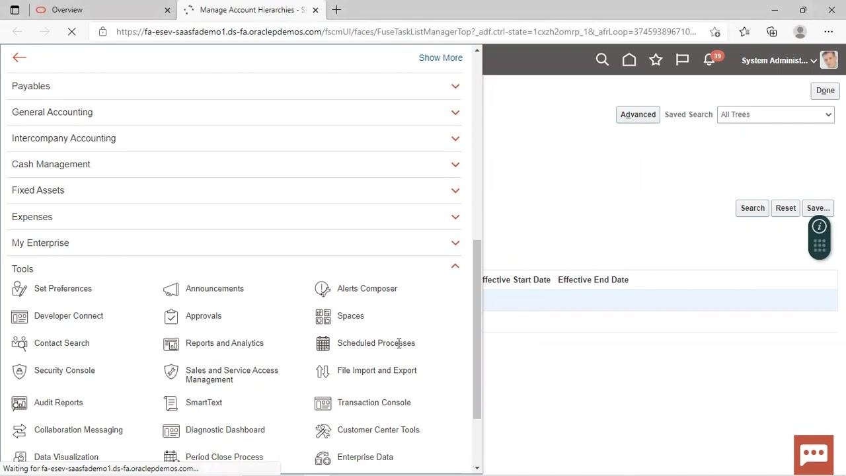Screen dimensions: 846x476
Task: Open the Saved Search dropdown showing All Trees
Action: [775, 114]
